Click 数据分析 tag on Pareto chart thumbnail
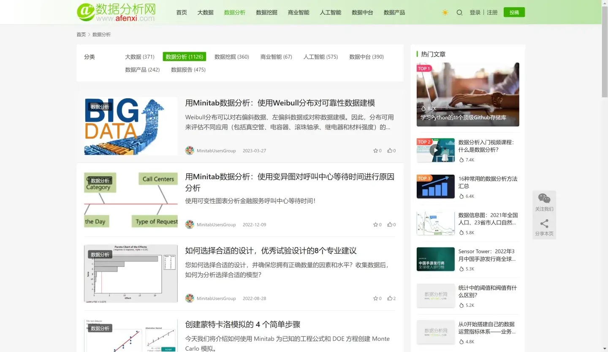The image size is (608, 352). click(x=100, y=255)
